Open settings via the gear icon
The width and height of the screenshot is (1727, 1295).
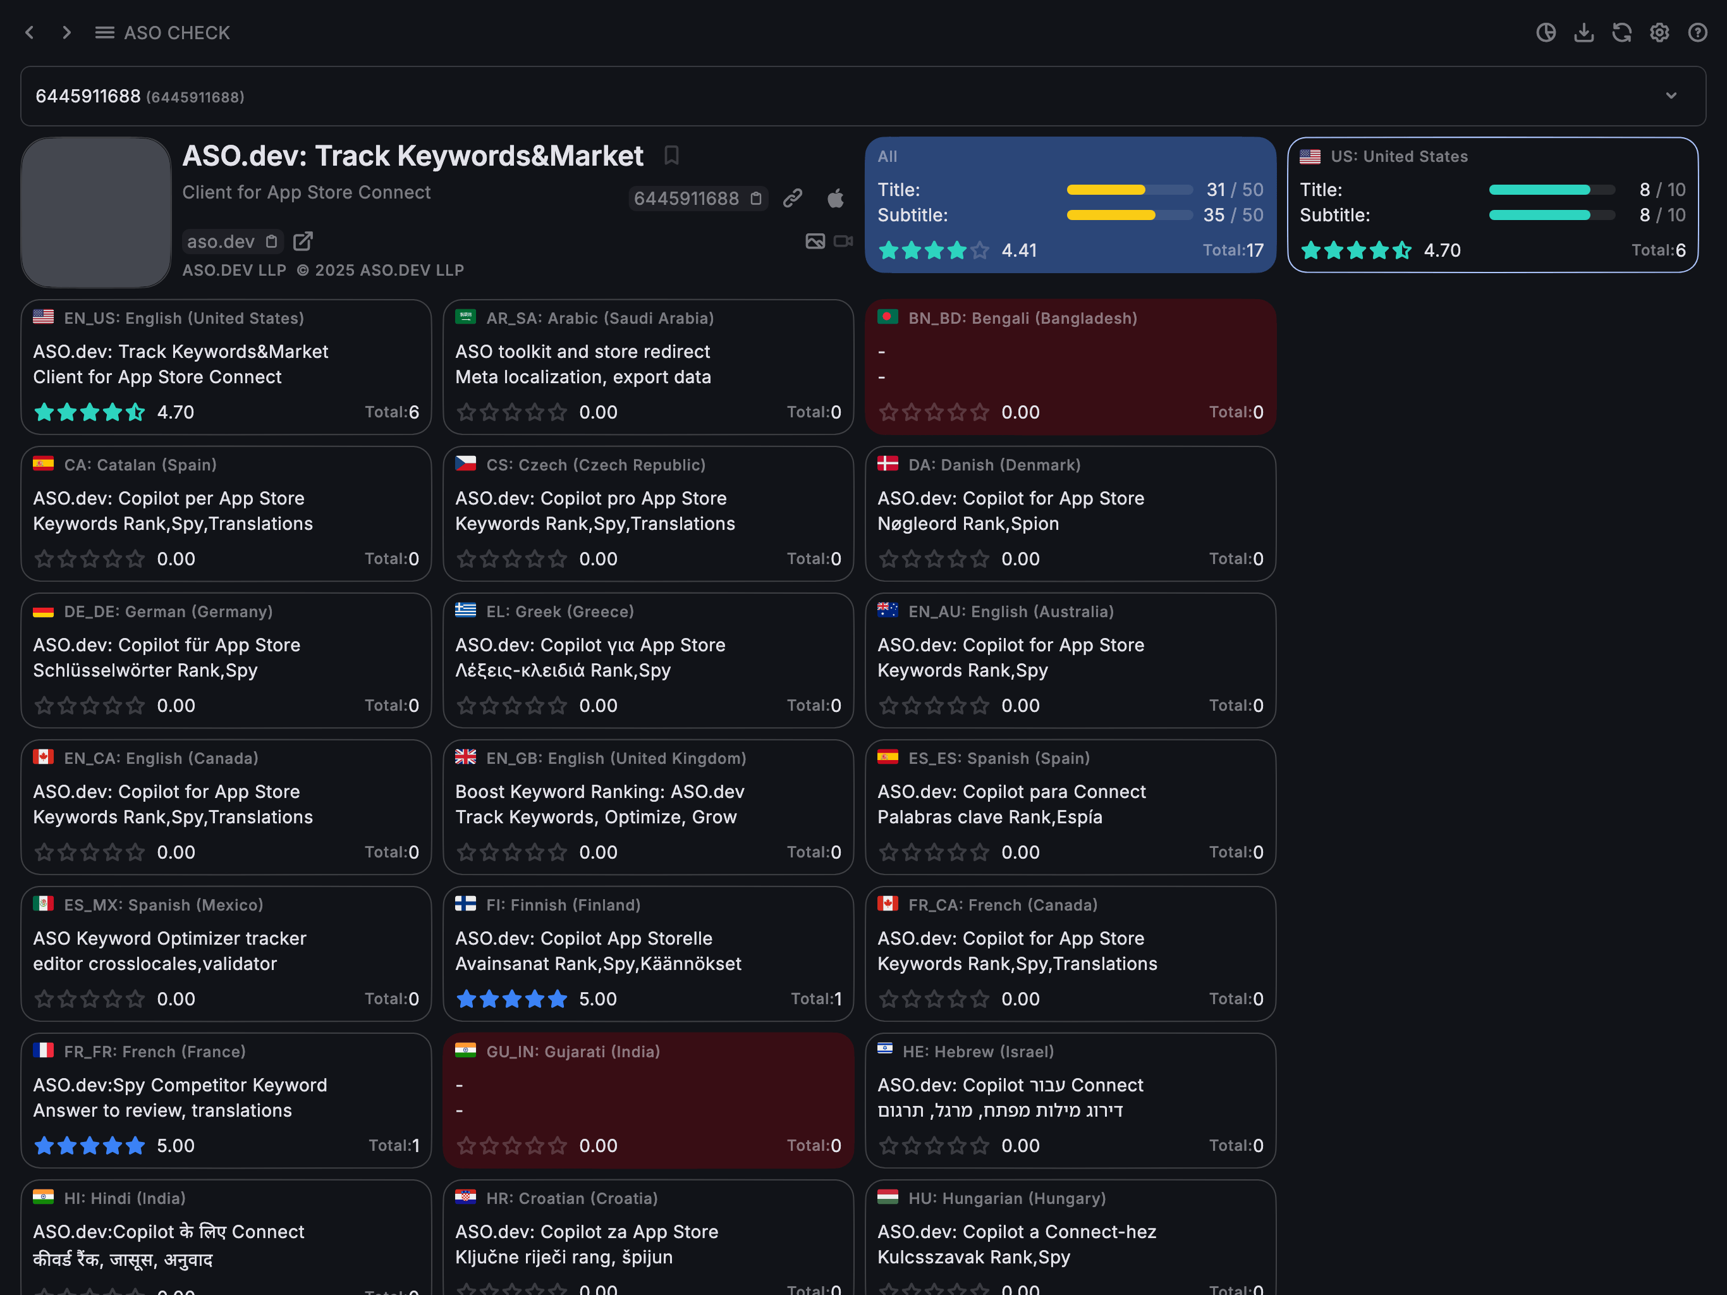click(x=1659, y=33)
